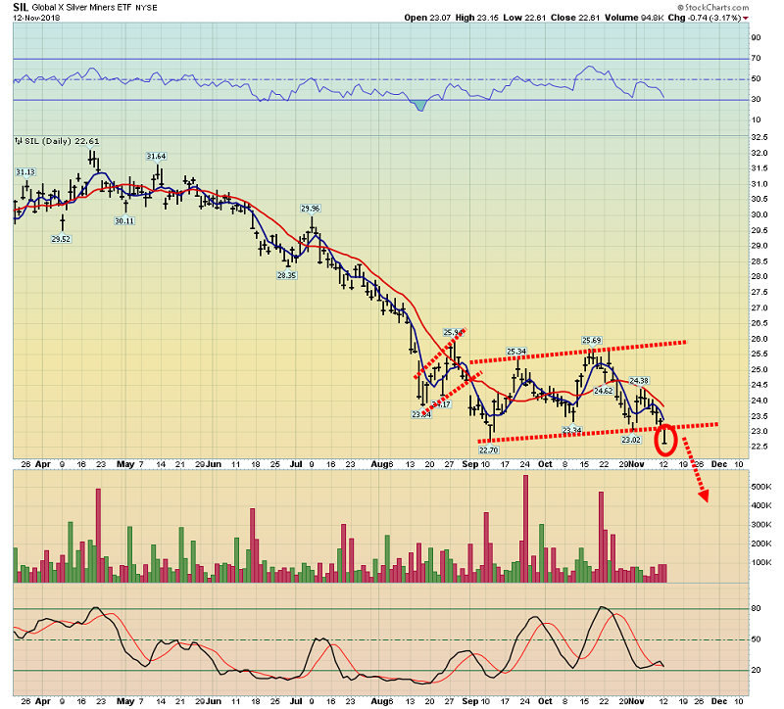784x709 pixels.
Task: Click the Chg -0.74 (-3.17%) readout
Action: coord(704,18)
